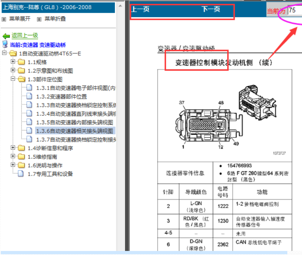Click the 1.3.3 document page icon
This screenshot has height=255, width=302.
click(29, 105)
